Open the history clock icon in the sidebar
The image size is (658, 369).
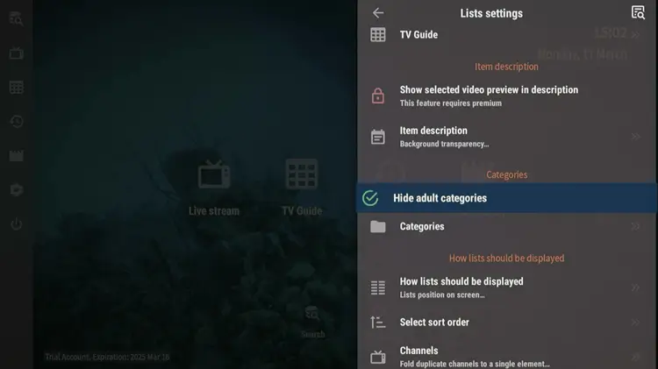16,122
